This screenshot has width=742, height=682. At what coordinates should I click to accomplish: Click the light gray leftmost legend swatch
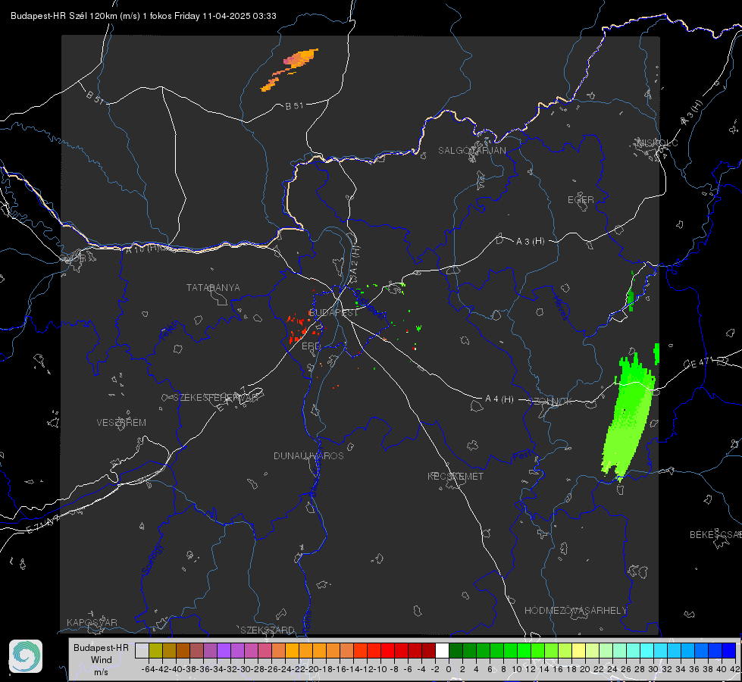pos(142,650)
